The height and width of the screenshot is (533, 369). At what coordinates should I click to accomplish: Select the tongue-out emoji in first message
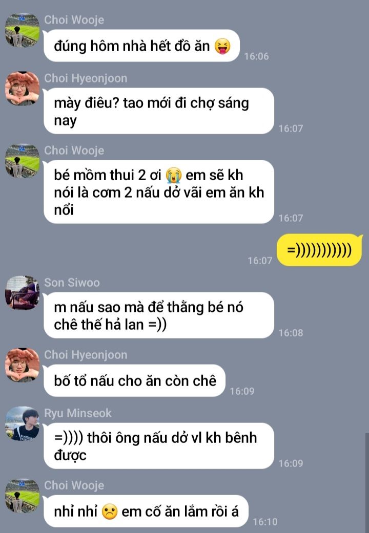(222, 46)
